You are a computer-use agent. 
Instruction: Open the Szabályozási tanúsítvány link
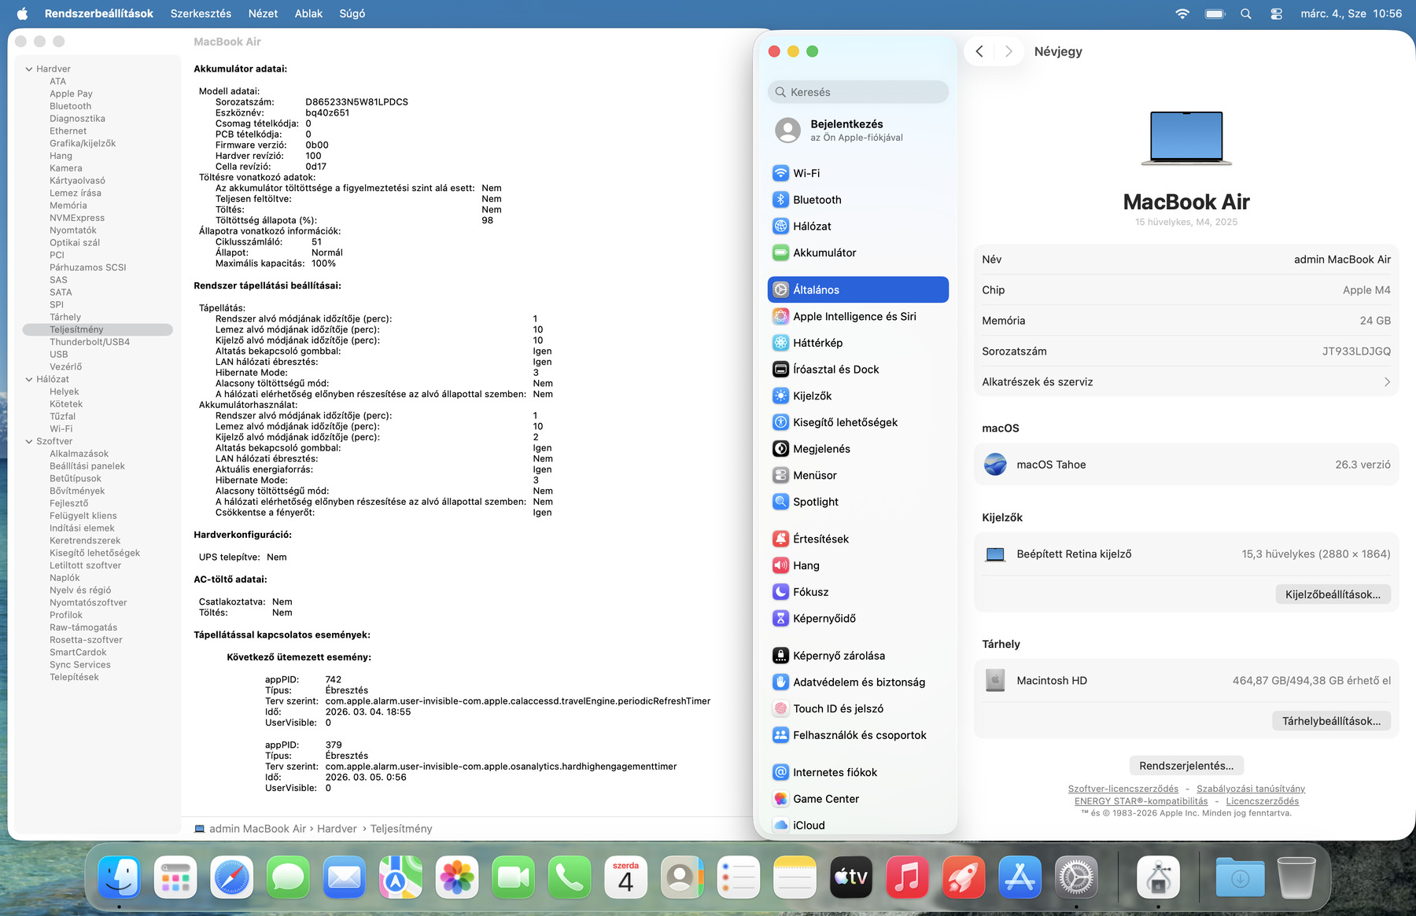[1251, 789]
